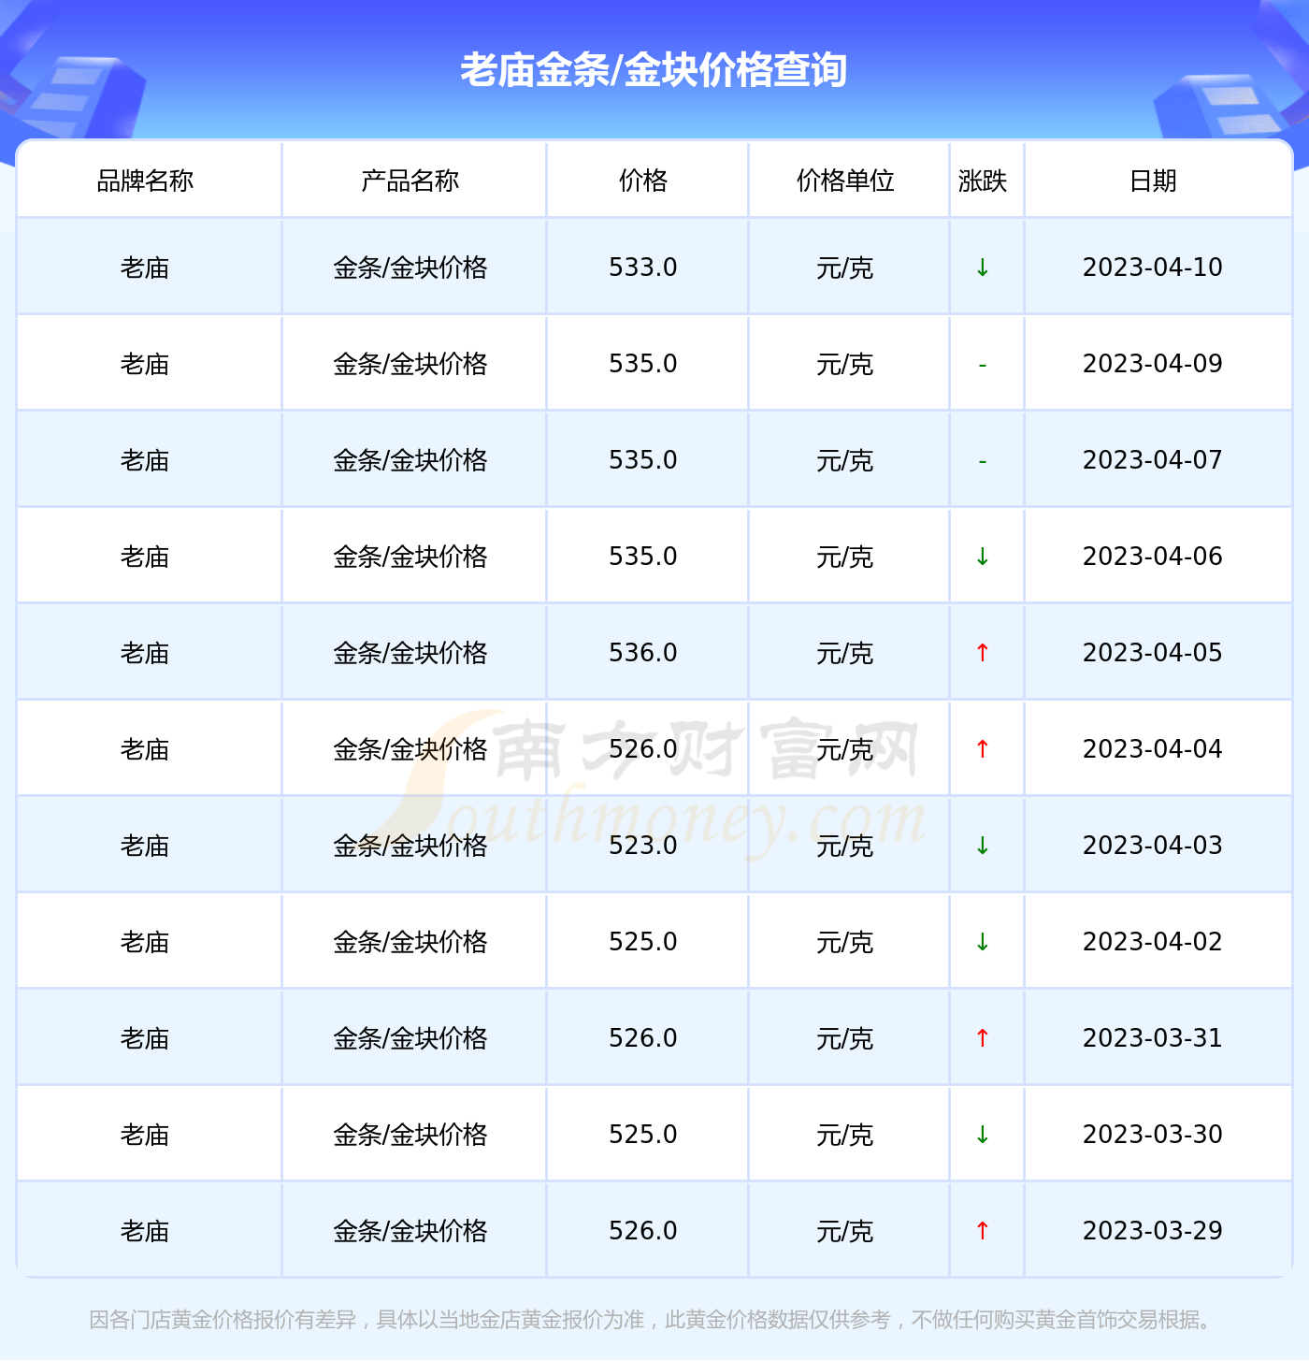Click the date 2023-04-04
The width and height of the screenshot is (1309, 1361).
[x=1153, y=749]
